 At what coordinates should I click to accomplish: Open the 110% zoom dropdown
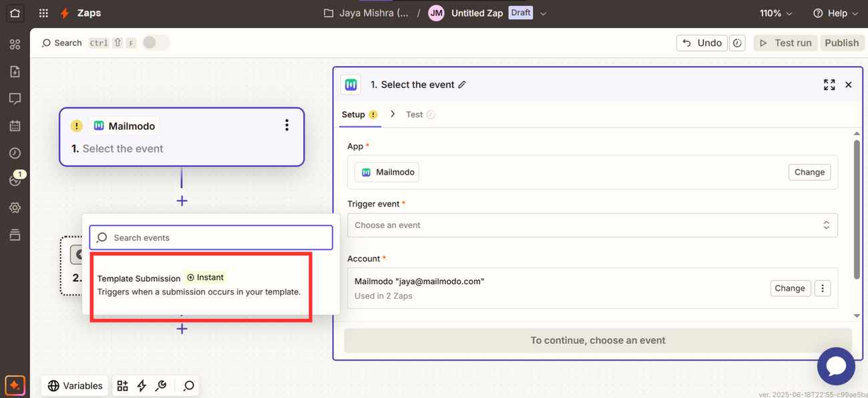[x=776, y=13]
